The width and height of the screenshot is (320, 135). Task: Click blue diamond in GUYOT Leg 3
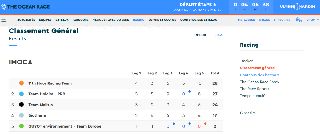pyautogui.click(x=174, y=124)
